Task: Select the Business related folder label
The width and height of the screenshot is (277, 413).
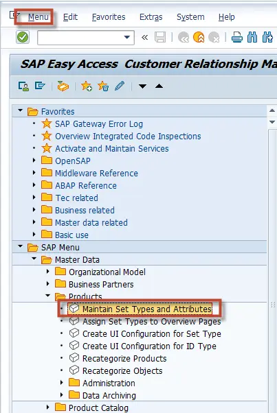Action: pos(85,210)
